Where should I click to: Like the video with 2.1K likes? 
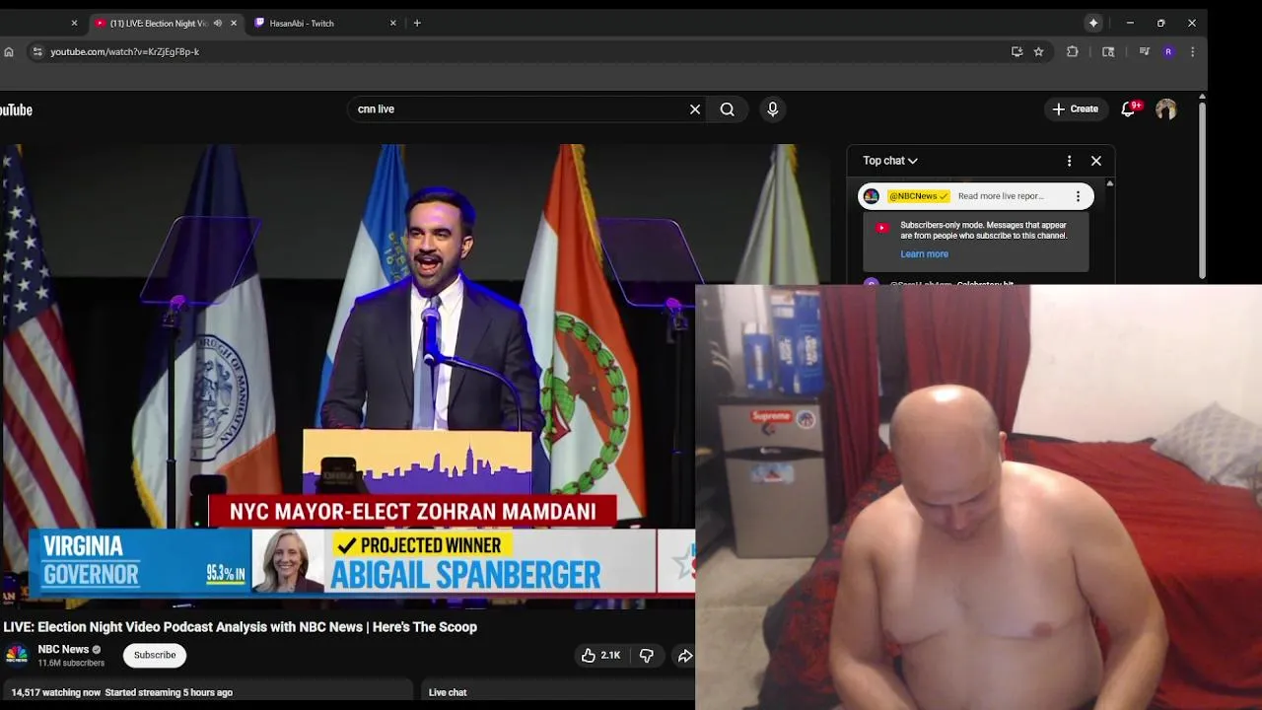[599, 655]
